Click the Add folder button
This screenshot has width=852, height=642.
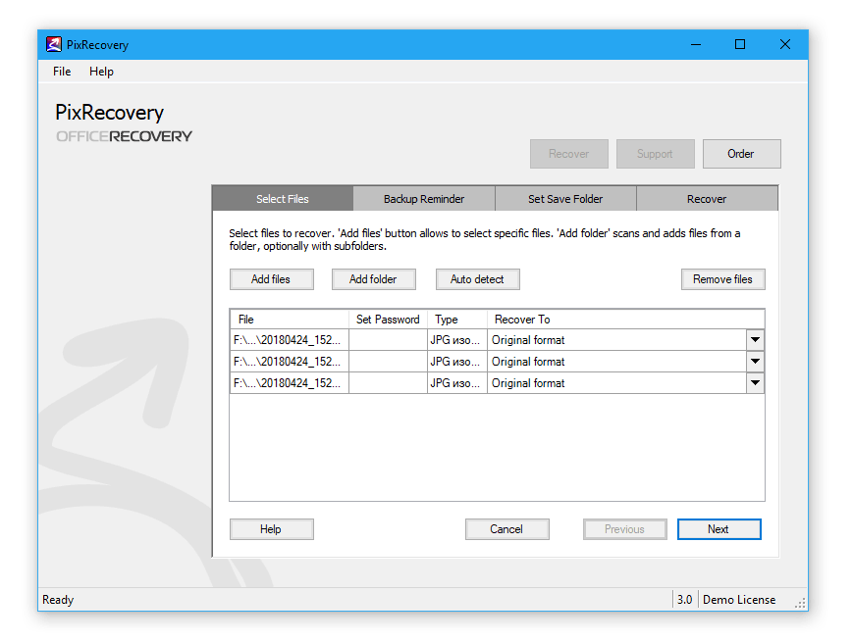pos(373,278)
